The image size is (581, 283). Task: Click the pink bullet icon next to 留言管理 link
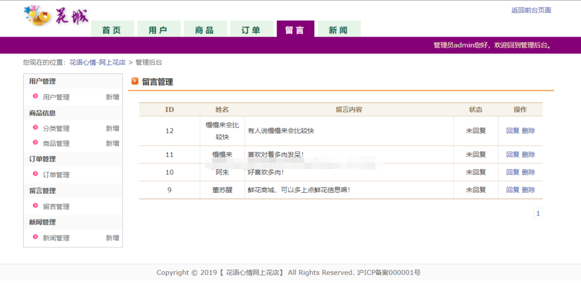[x=35, y=206]
